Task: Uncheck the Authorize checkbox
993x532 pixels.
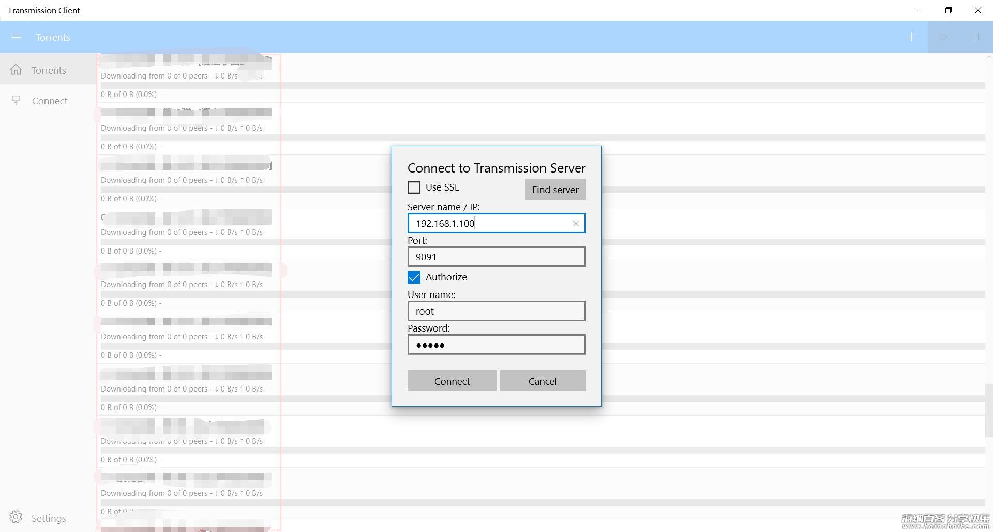Action: click(x=414, y=277)
